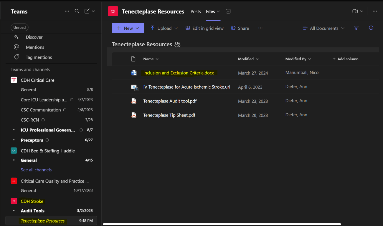Open the Files tab
The width and height of the screenshot is (383, 226).
(x=210, y=11)
